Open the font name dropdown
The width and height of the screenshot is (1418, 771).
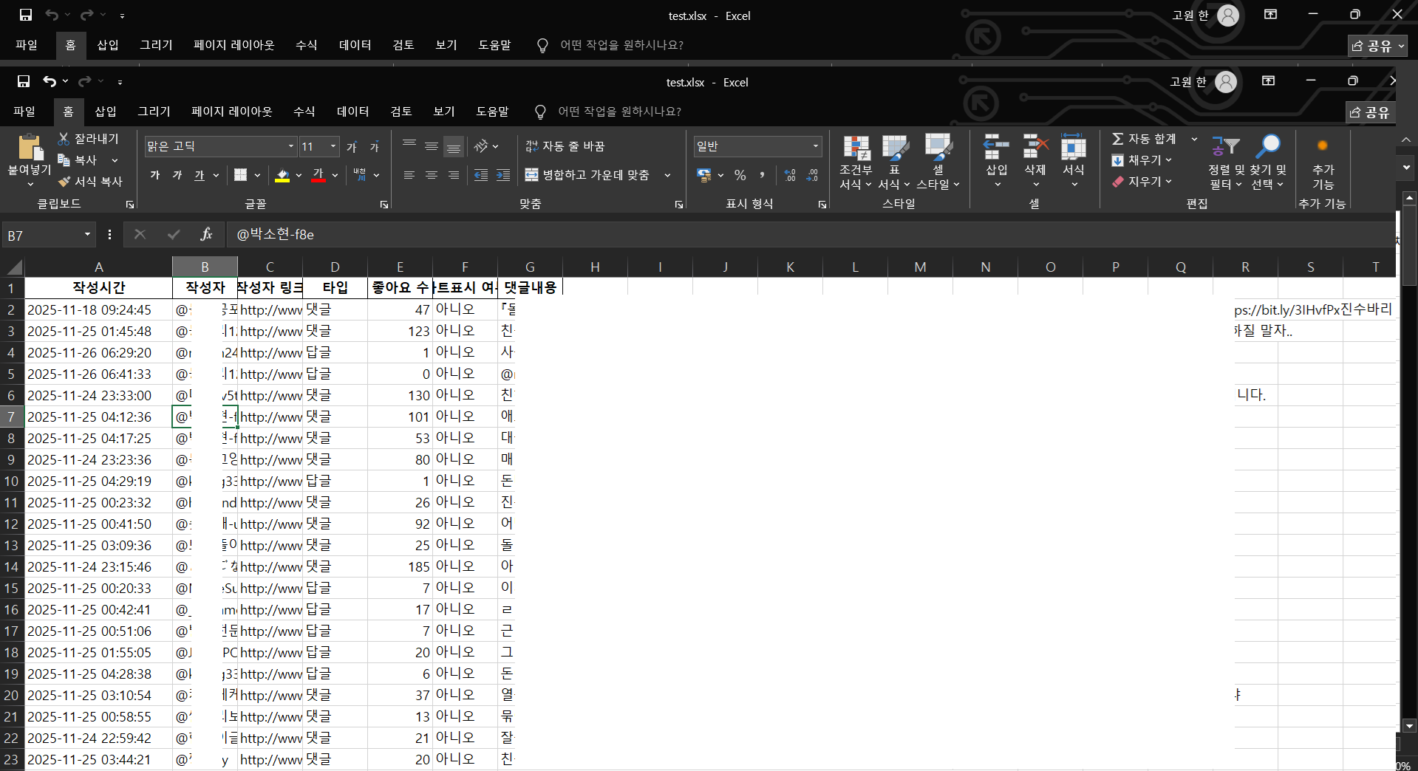pos(290,145)
